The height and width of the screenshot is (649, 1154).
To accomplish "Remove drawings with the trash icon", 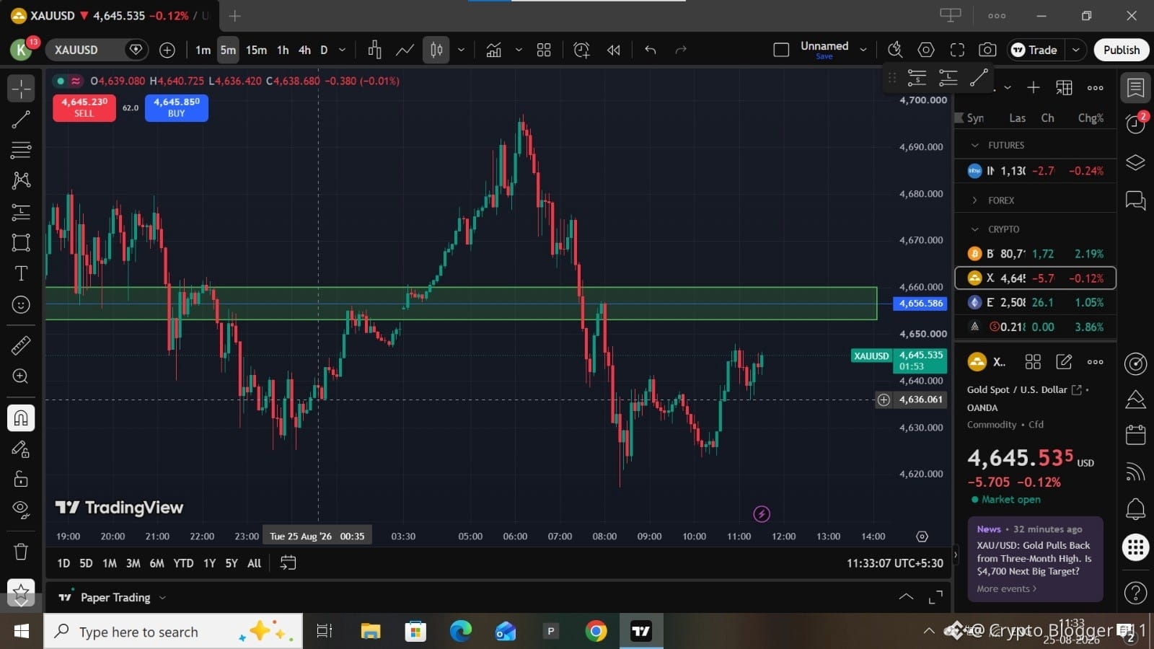I will (21, 552).
